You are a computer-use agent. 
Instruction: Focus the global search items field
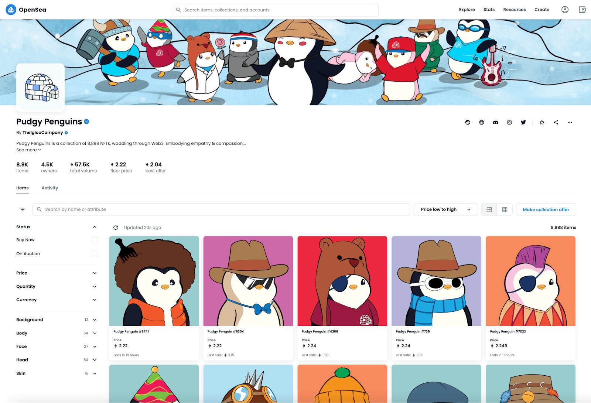click(276, 10)
